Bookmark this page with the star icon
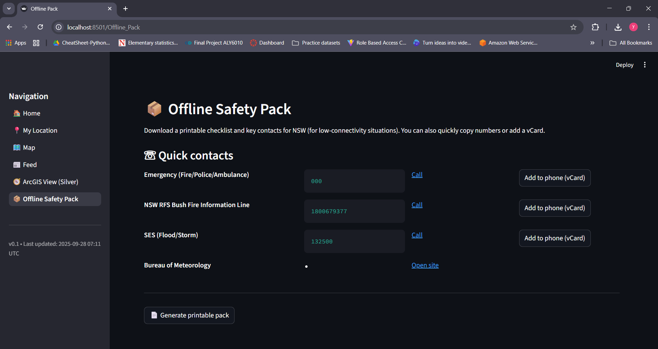 tap(573, 27)
